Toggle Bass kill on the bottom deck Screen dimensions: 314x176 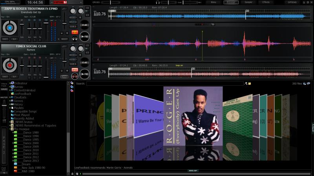click(x=29, y=77)
